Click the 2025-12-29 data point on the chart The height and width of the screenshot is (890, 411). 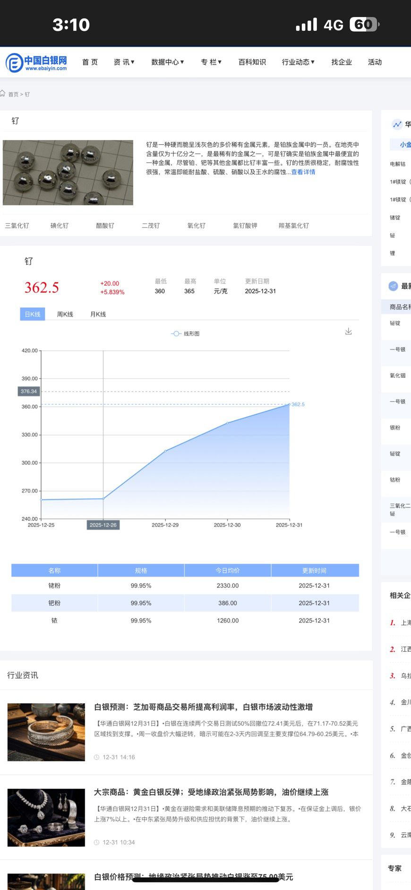(x=165, y=451)
